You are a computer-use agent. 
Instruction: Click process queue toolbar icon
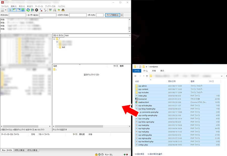click(32, 10)
